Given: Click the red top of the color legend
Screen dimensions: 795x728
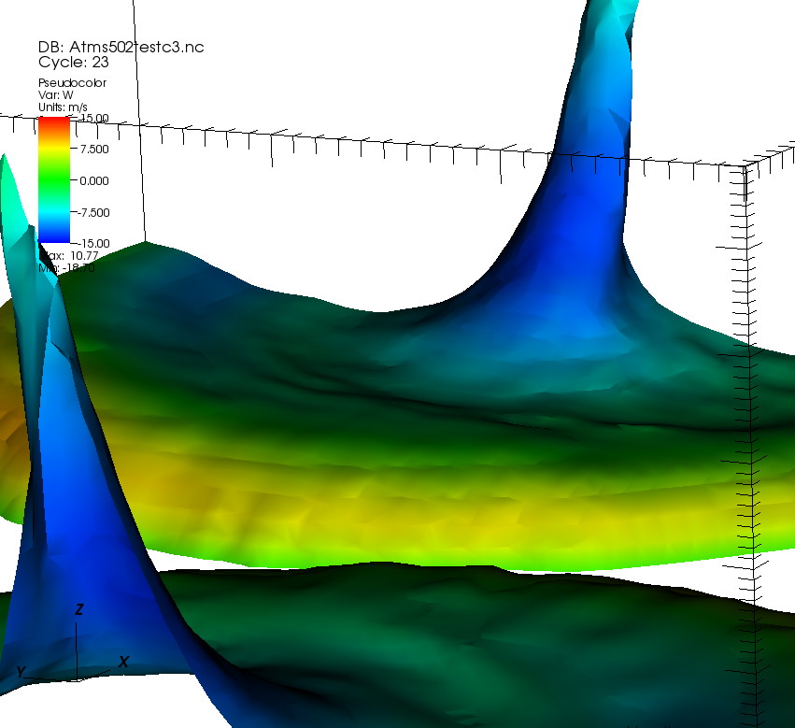Looking at the screenshot, I should [53, 123].
